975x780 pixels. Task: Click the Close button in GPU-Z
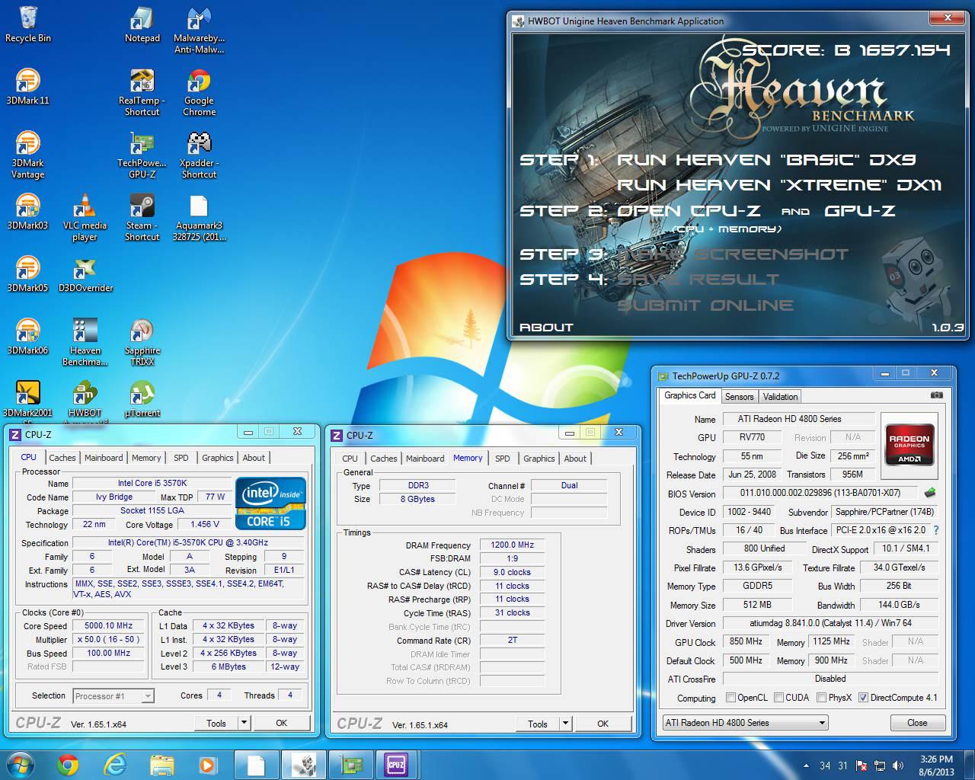click(917, 722)
